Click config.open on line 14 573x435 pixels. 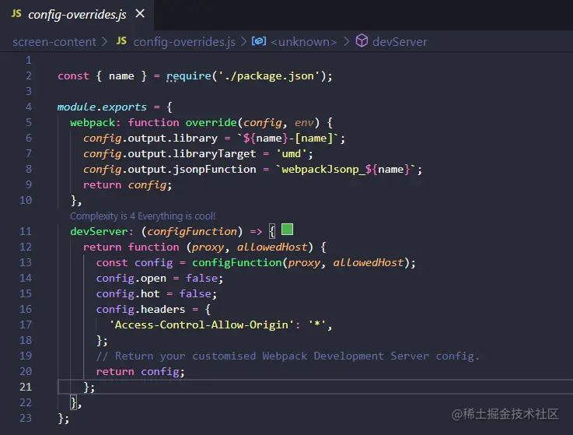tap(131, 279)
